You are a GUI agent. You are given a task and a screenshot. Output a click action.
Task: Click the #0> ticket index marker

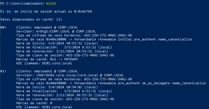[x=3, y=27]
